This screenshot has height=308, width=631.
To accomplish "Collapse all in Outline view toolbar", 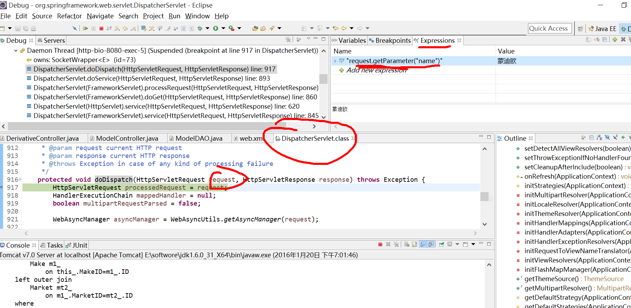I will coord(591,138).
